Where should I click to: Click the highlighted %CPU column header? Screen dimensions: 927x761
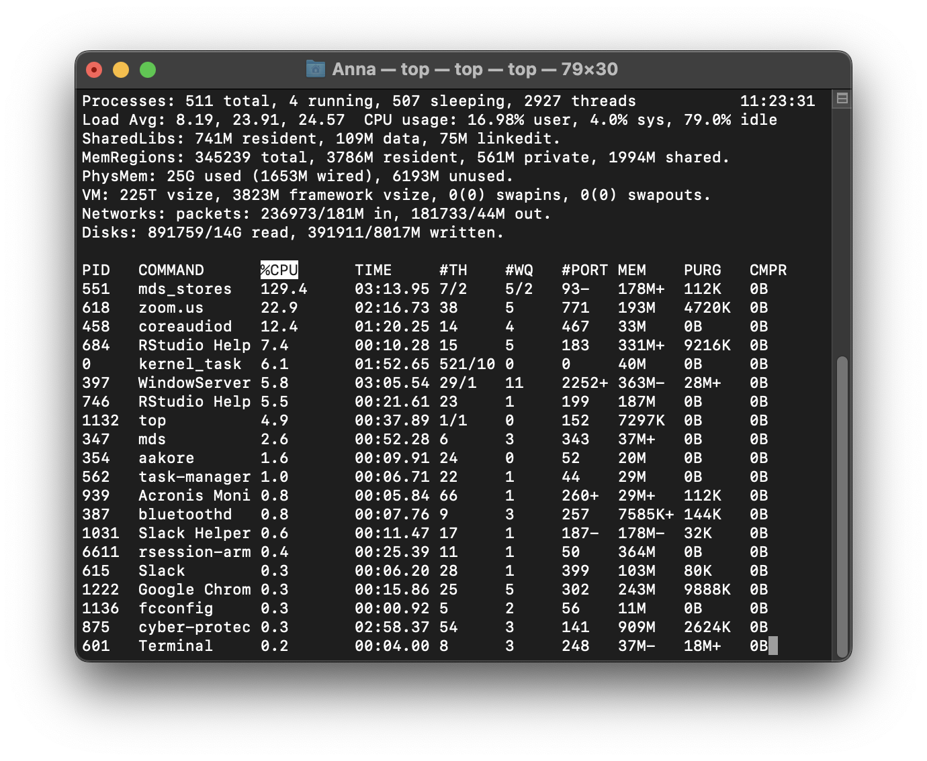tap(279, 270)
